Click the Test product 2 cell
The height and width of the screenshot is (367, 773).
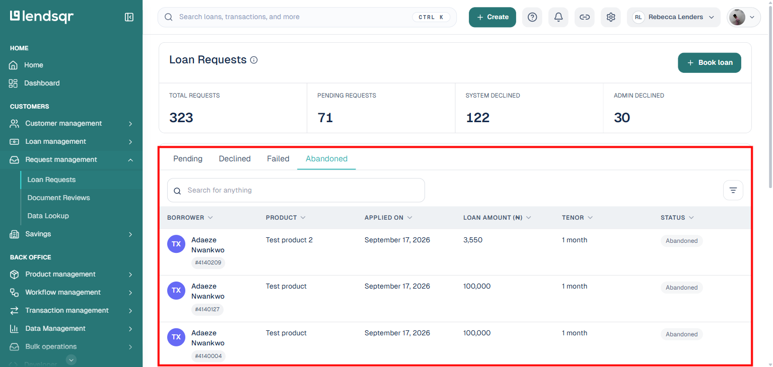[x=289, y=240]
